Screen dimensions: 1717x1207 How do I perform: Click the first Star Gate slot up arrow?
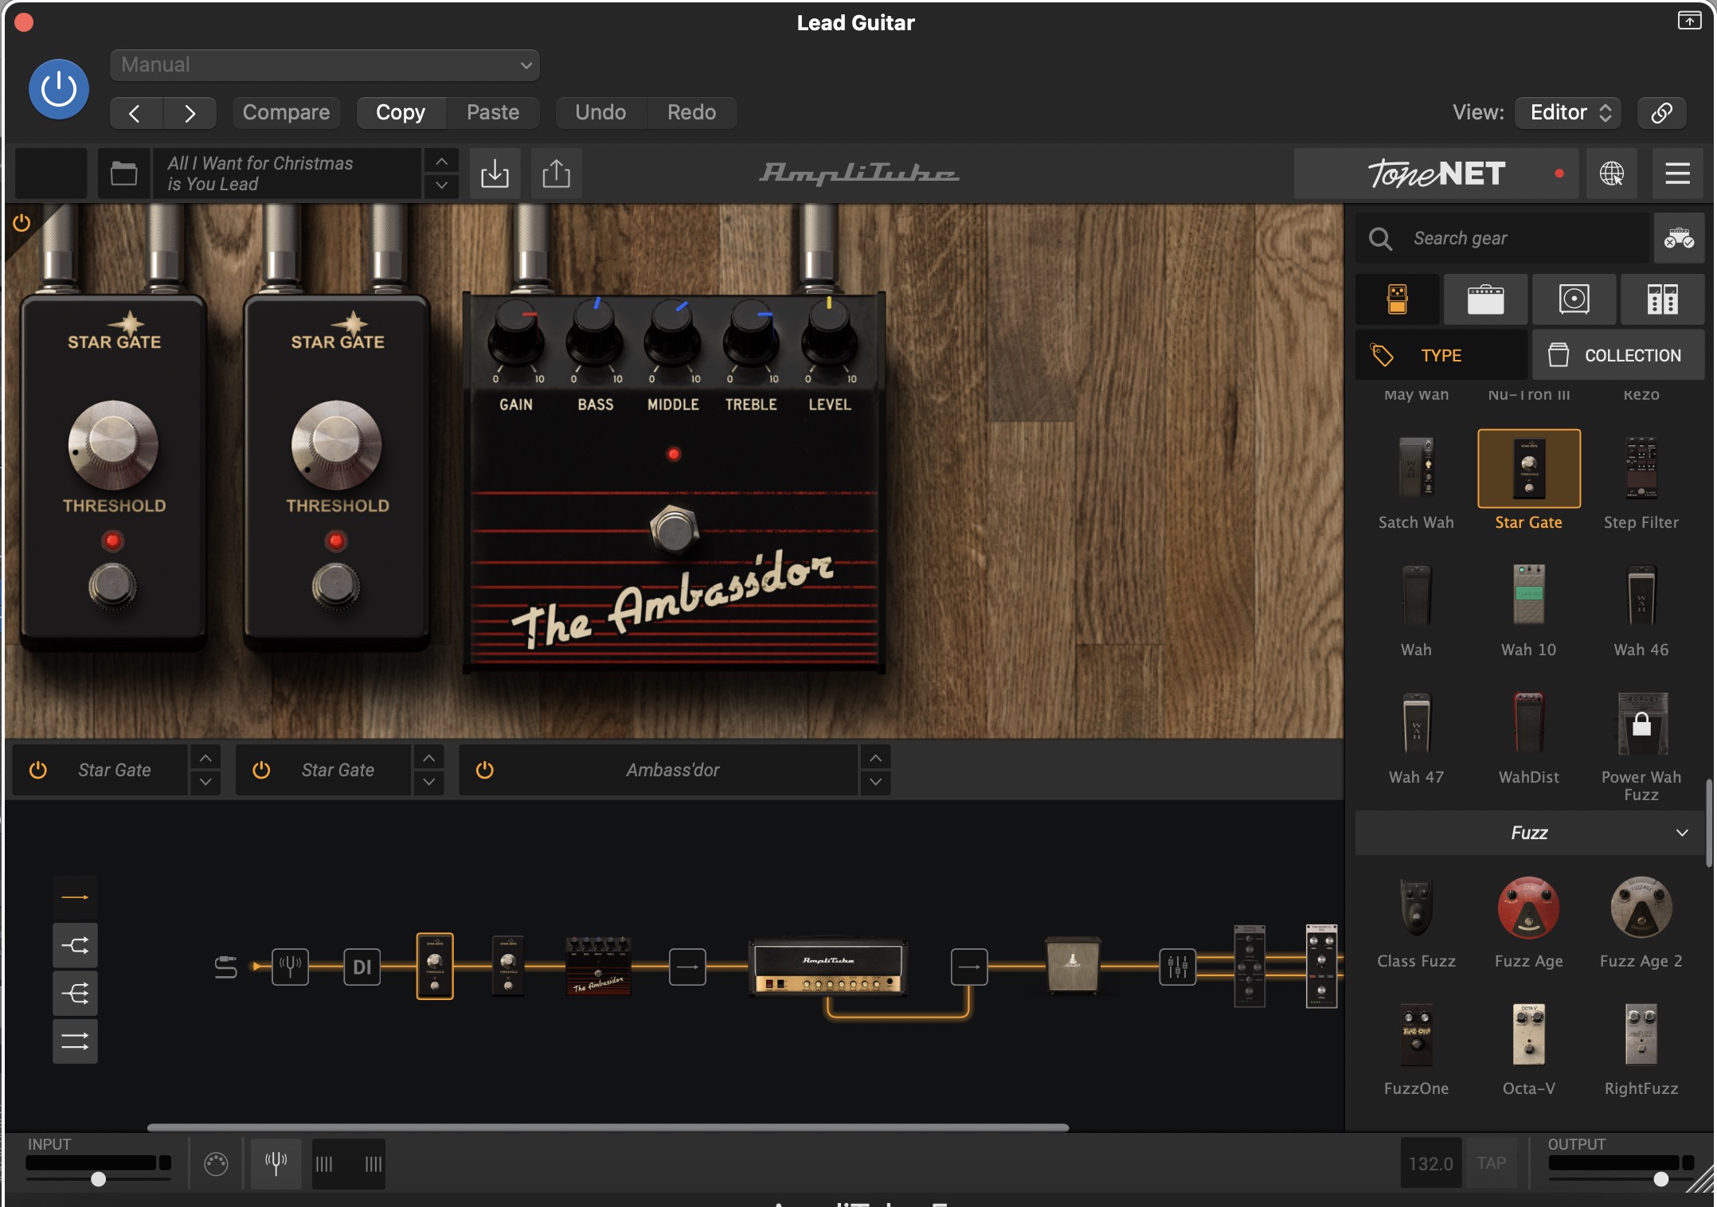(205, 758)
